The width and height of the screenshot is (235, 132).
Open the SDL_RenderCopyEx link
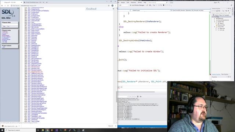pyautogui.click(x=35, y=70)
